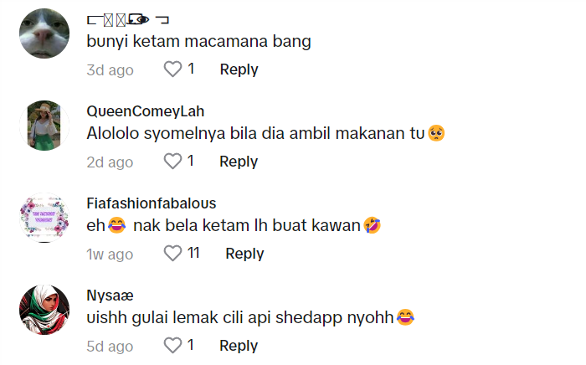Click the "1w ago" timestamp
The height and width of the screenshot is (365, 586).
[x=110, y=254]
